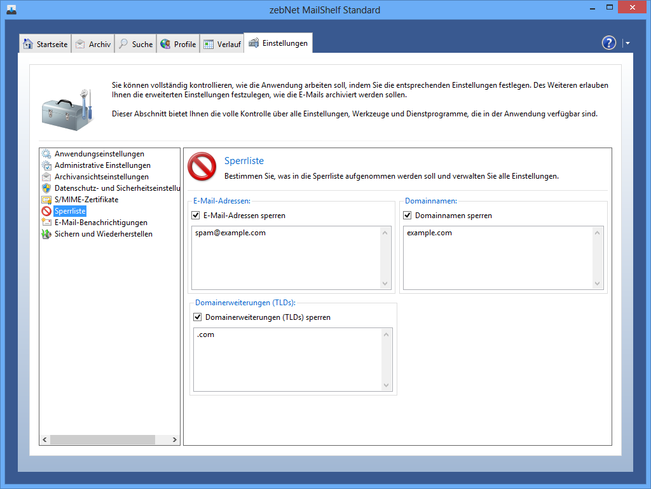Click the Profile globe icon
The width and height of the screenshot is (651, 489).
(x=165, y=44)
